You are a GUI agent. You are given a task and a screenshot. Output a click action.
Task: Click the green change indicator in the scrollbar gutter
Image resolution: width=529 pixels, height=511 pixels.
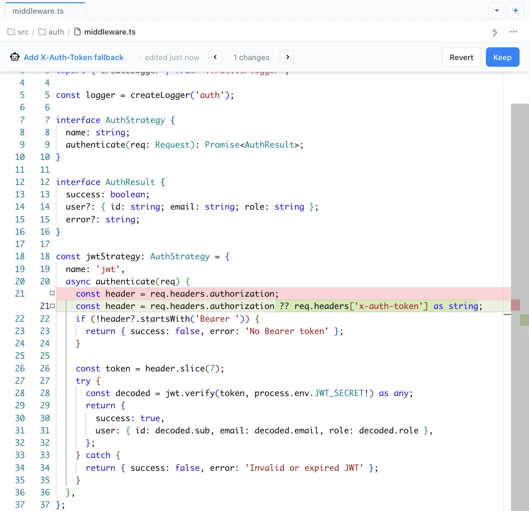click(x=525, y=320)
